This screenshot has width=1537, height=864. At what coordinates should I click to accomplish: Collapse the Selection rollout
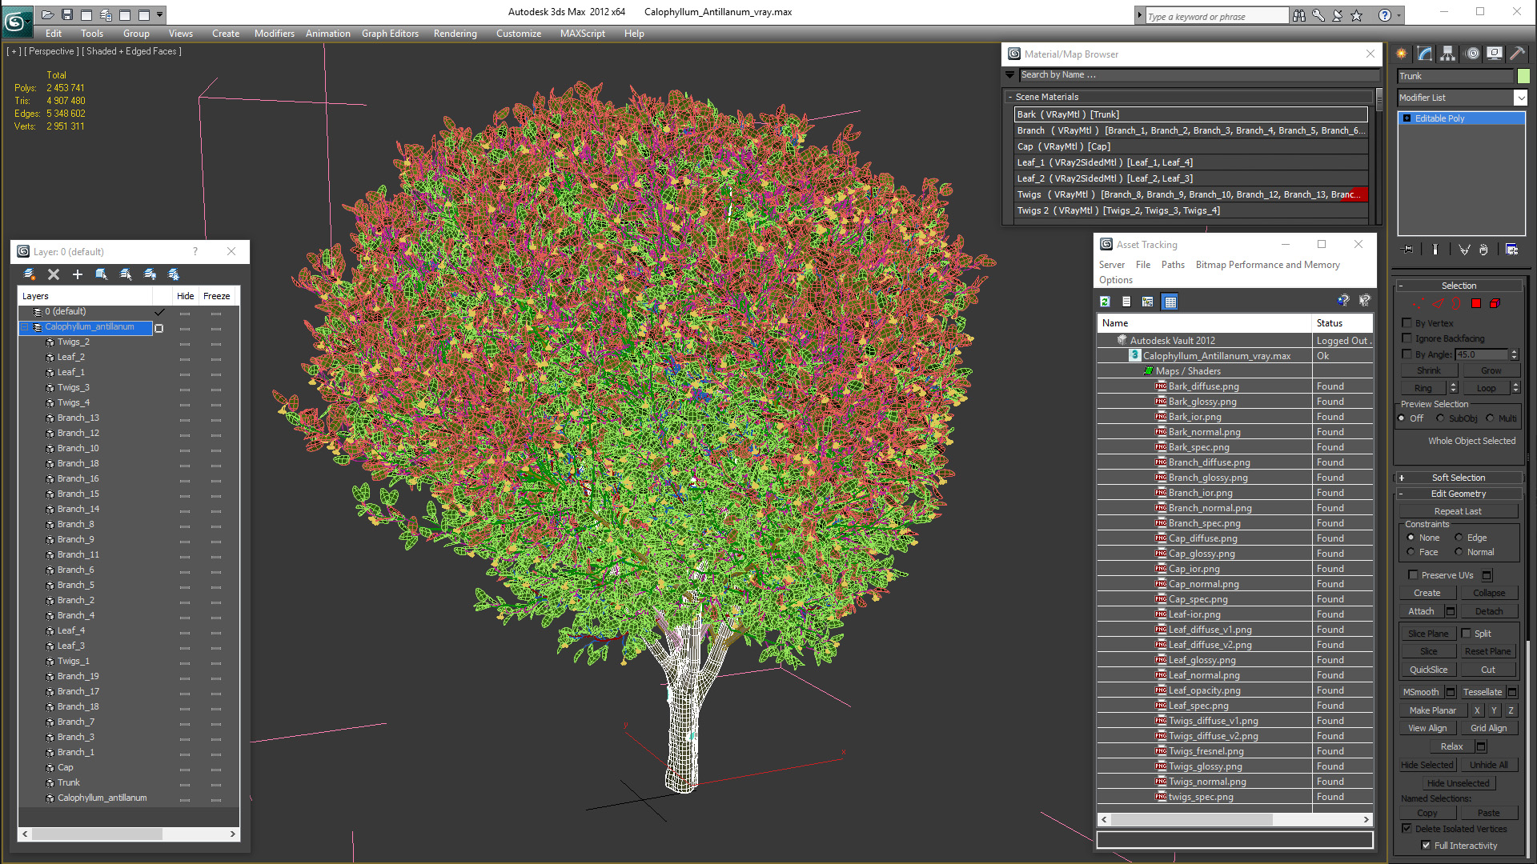click(x=1459, y=286)
